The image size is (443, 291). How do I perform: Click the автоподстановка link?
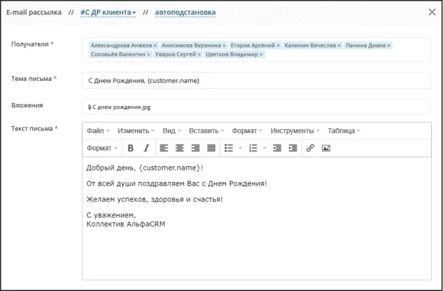(185, 13)
